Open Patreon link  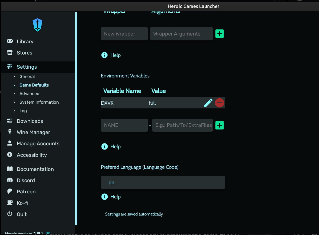26,191
